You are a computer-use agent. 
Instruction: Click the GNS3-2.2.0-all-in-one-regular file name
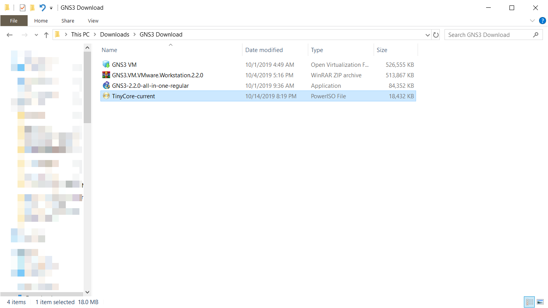coord(150,86)
